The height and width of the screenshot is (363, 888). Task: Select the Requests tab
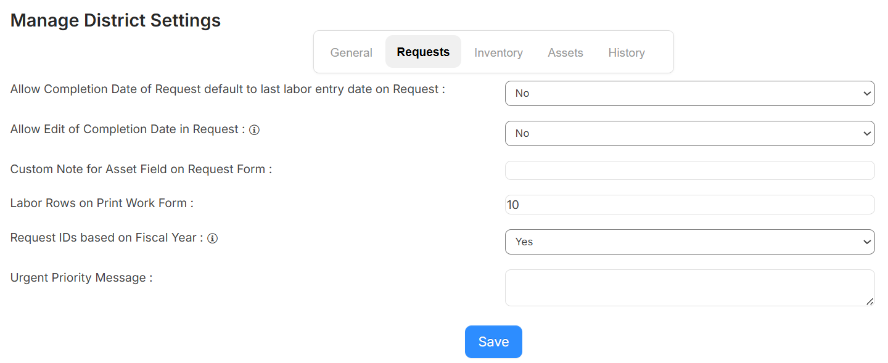click(x=423, y=52)
